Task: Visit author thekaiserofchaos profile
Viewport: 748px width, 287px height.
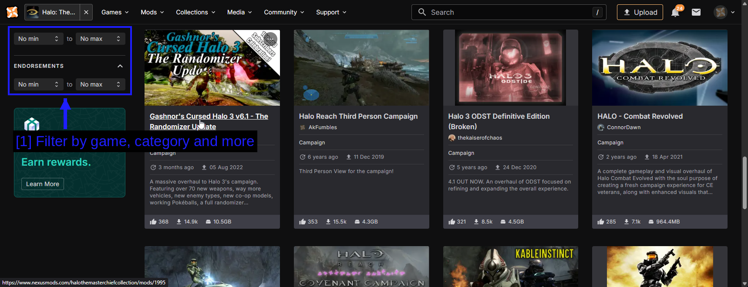Action: [480, 138]
